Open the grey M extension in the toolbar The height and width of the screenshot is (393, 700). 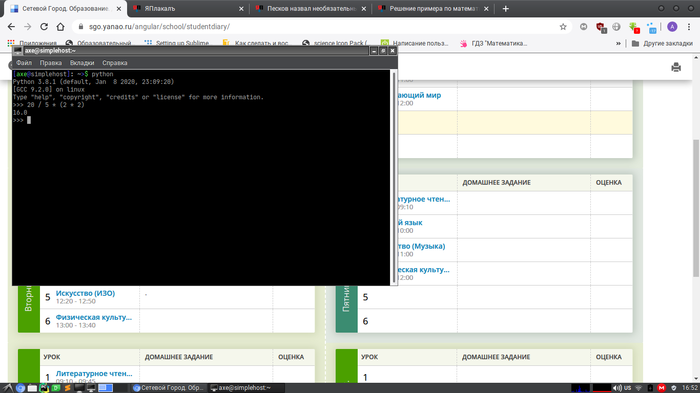(x=583, y=27)
